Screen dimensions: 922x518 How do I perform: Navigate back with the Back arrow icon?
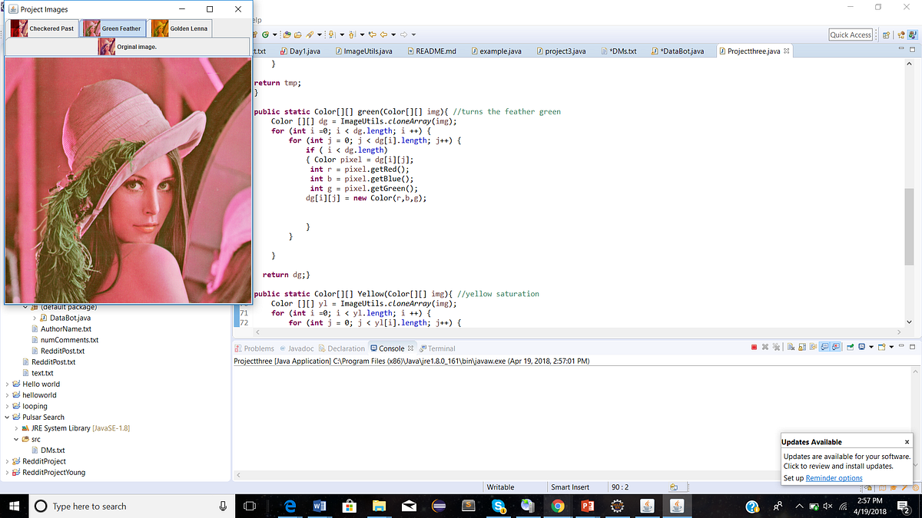click(383, 35)
